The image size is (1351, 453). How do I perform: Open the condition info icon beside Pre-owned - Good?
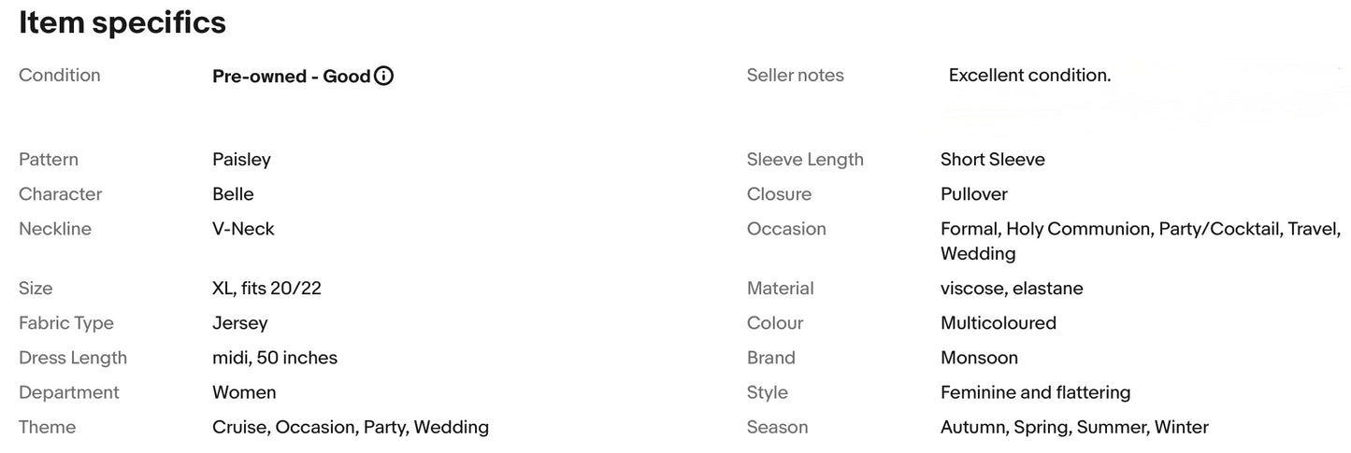click(x=383, y=77)
